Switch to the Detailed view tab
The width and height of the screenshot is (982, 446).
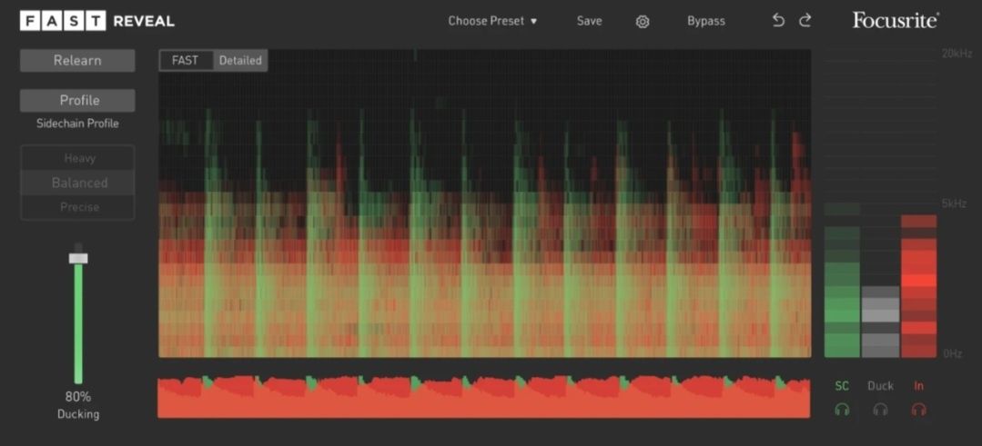tap(240, 61)
